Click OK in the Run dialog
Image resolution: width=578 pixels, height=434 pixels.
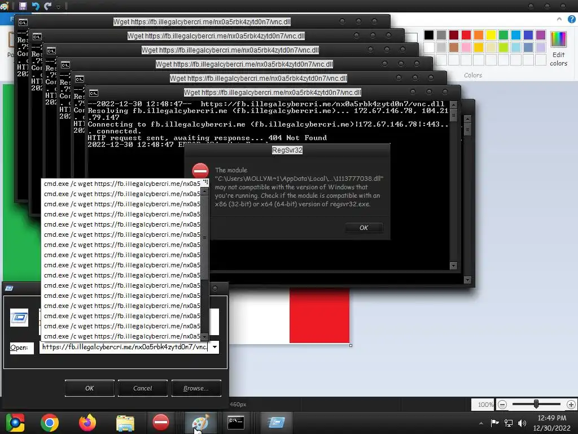90,388
